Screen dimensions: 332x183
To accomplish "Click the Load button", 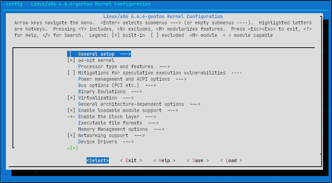I will 231,160.
